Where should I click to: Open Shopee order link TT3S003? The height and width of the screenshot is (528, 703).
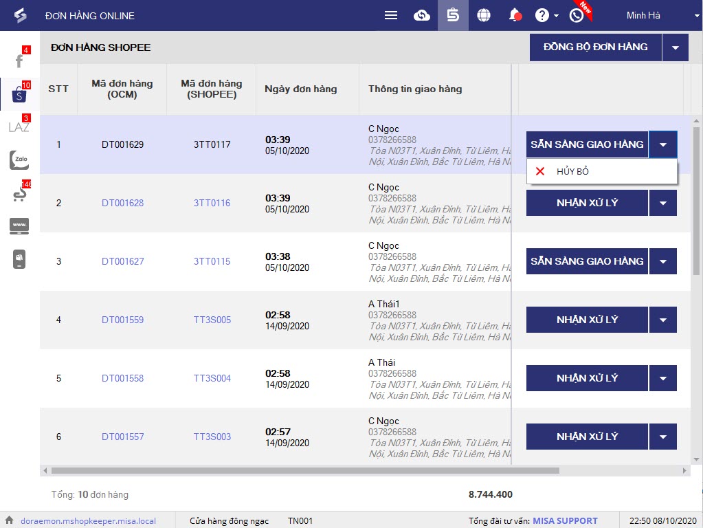click(x=212, y=437)
